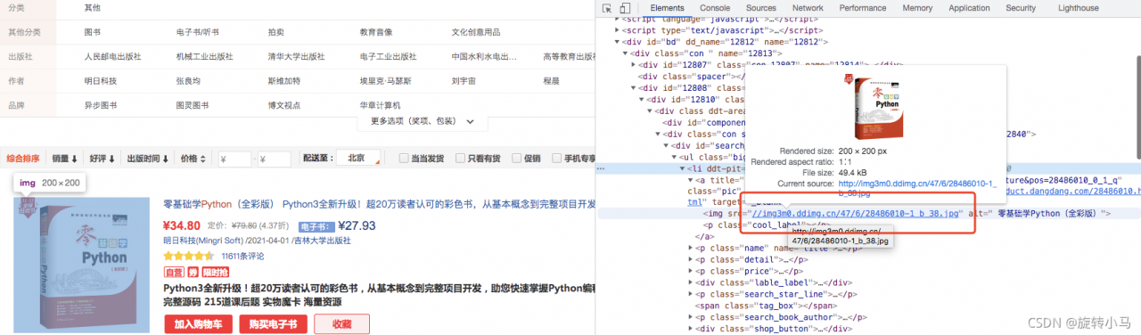Filter by category 教育音像
The image size is (1141, 335).
tap(376, 32)
